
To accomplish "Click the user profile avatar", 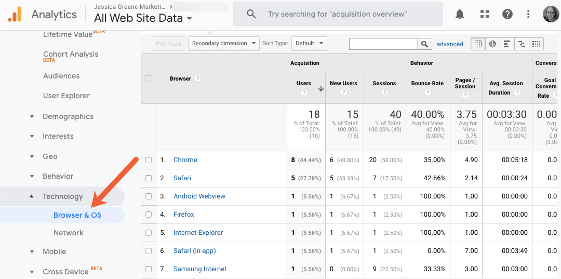I will pos(550,14).
